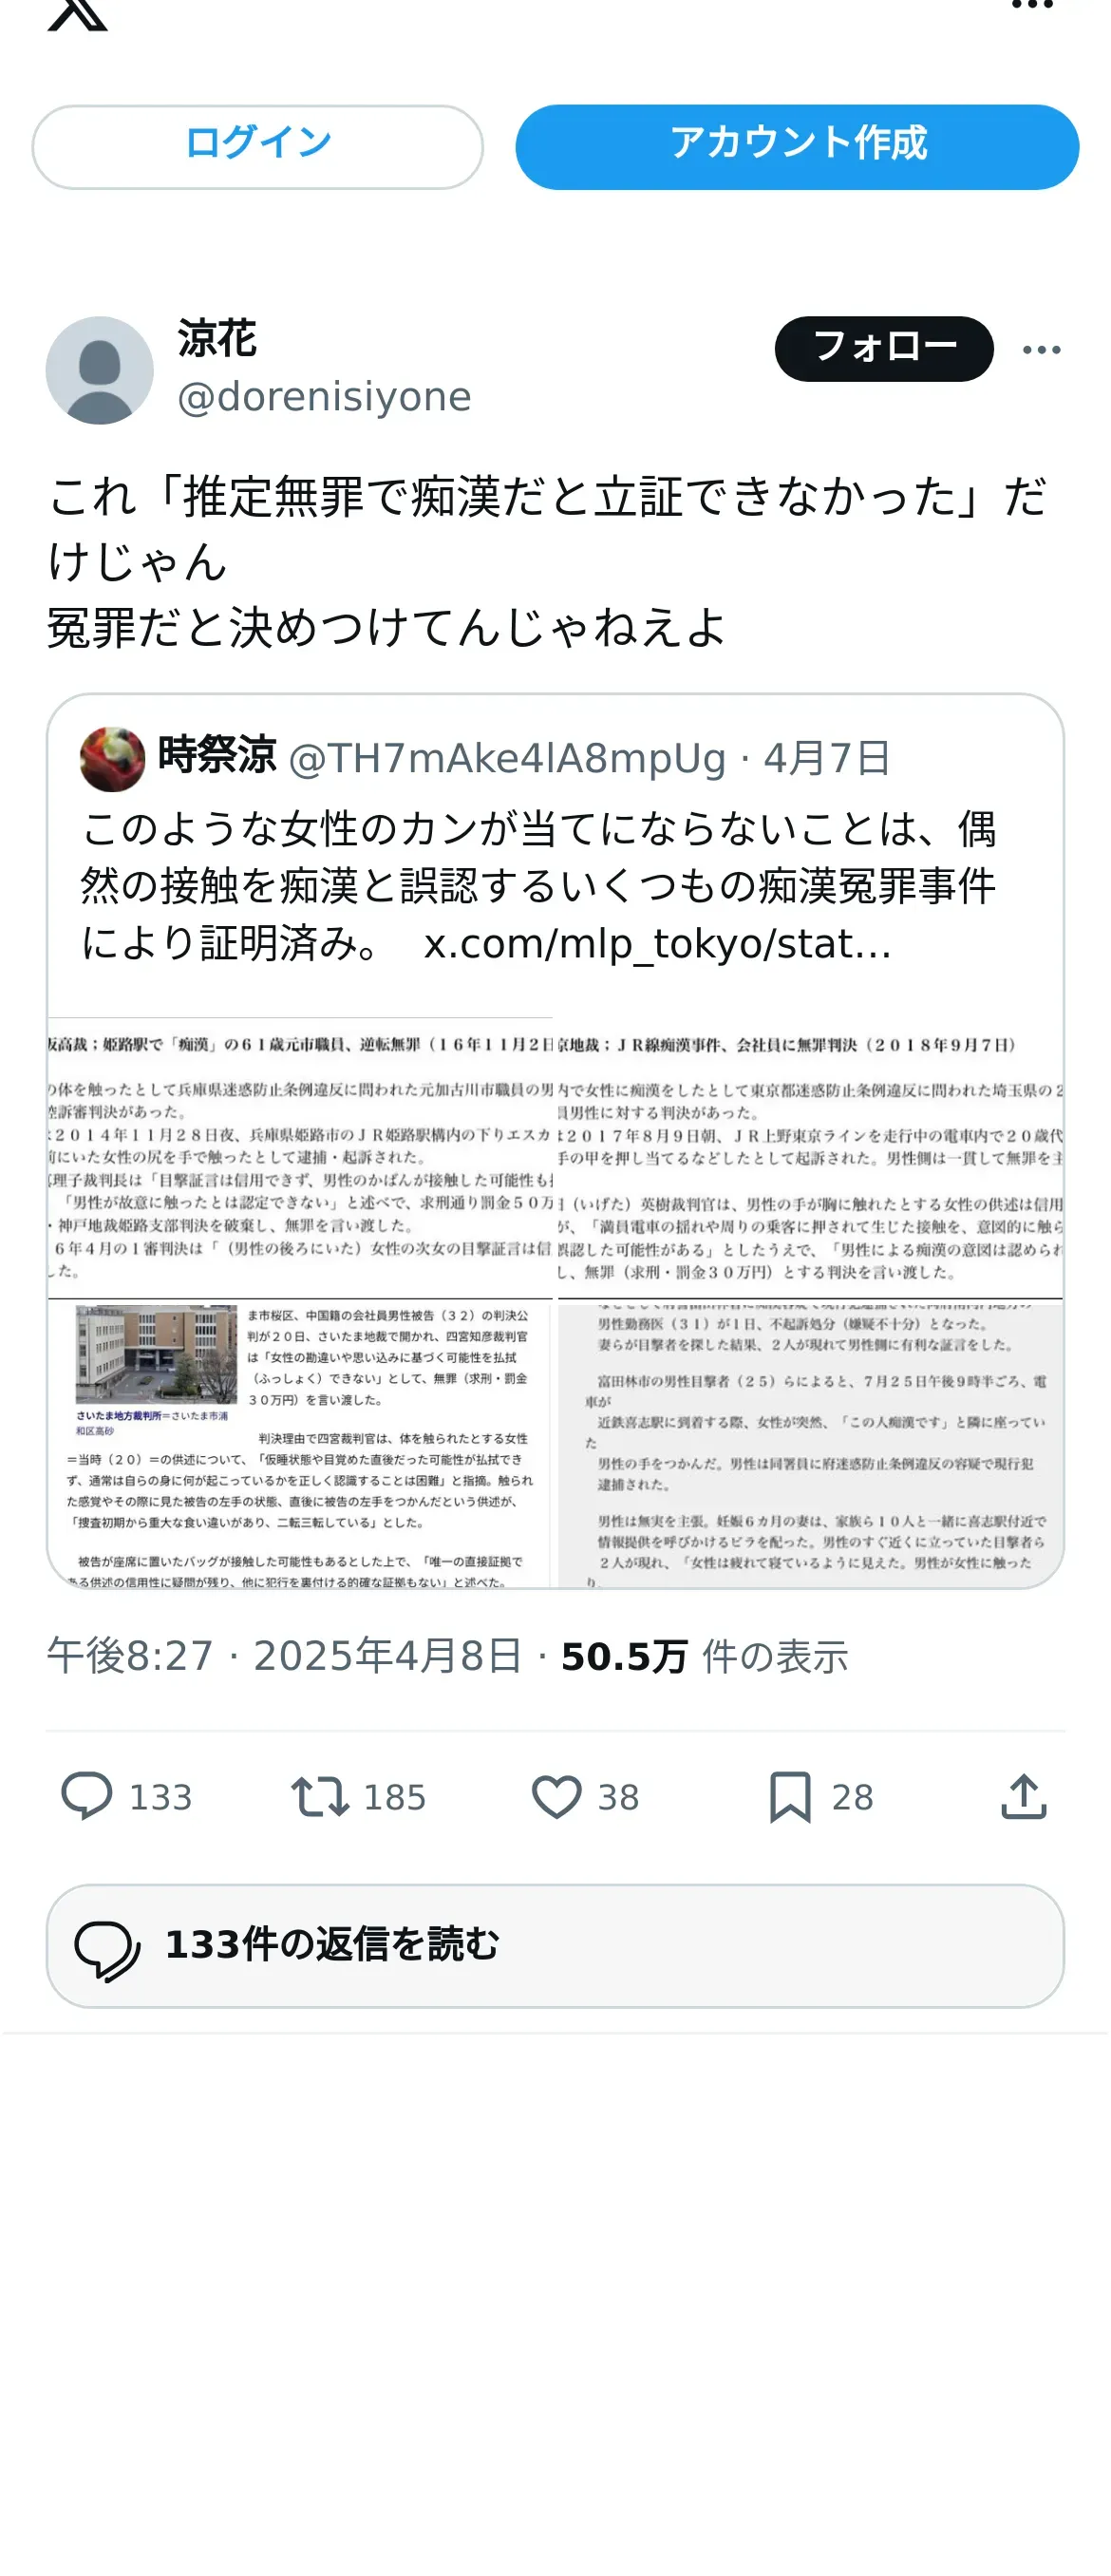The width and height of the screenshot is (1111, 2576).
Task: View the bottom-left Saitama court article image
Action: tap(300, 1444)
